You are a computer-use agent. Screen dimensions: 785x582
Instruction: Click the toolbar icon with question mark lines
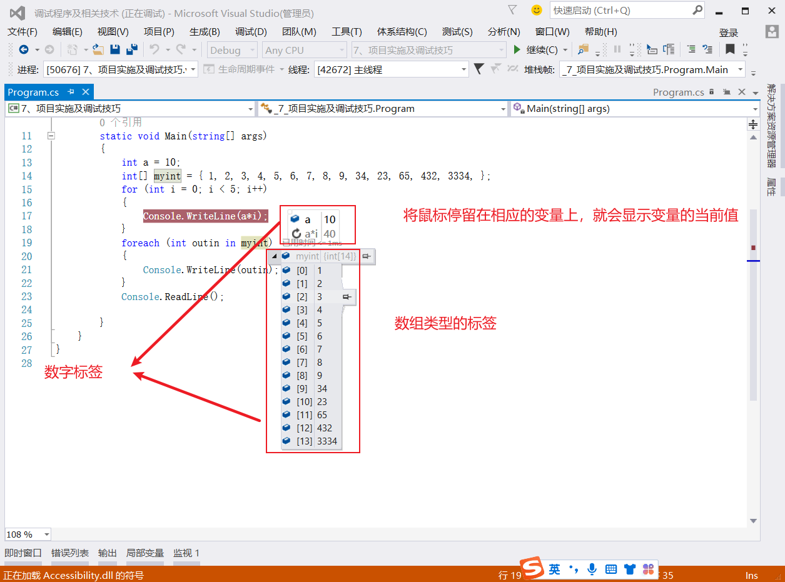tap(708, 50)
